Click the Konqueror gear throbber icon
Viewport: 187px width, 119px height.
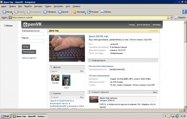click(185, 12)
